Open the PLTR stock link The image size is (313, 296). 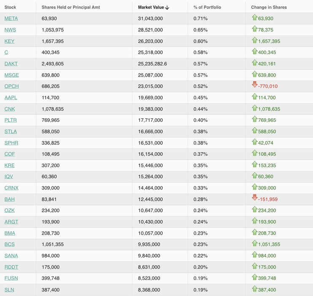tap(11, 120)
